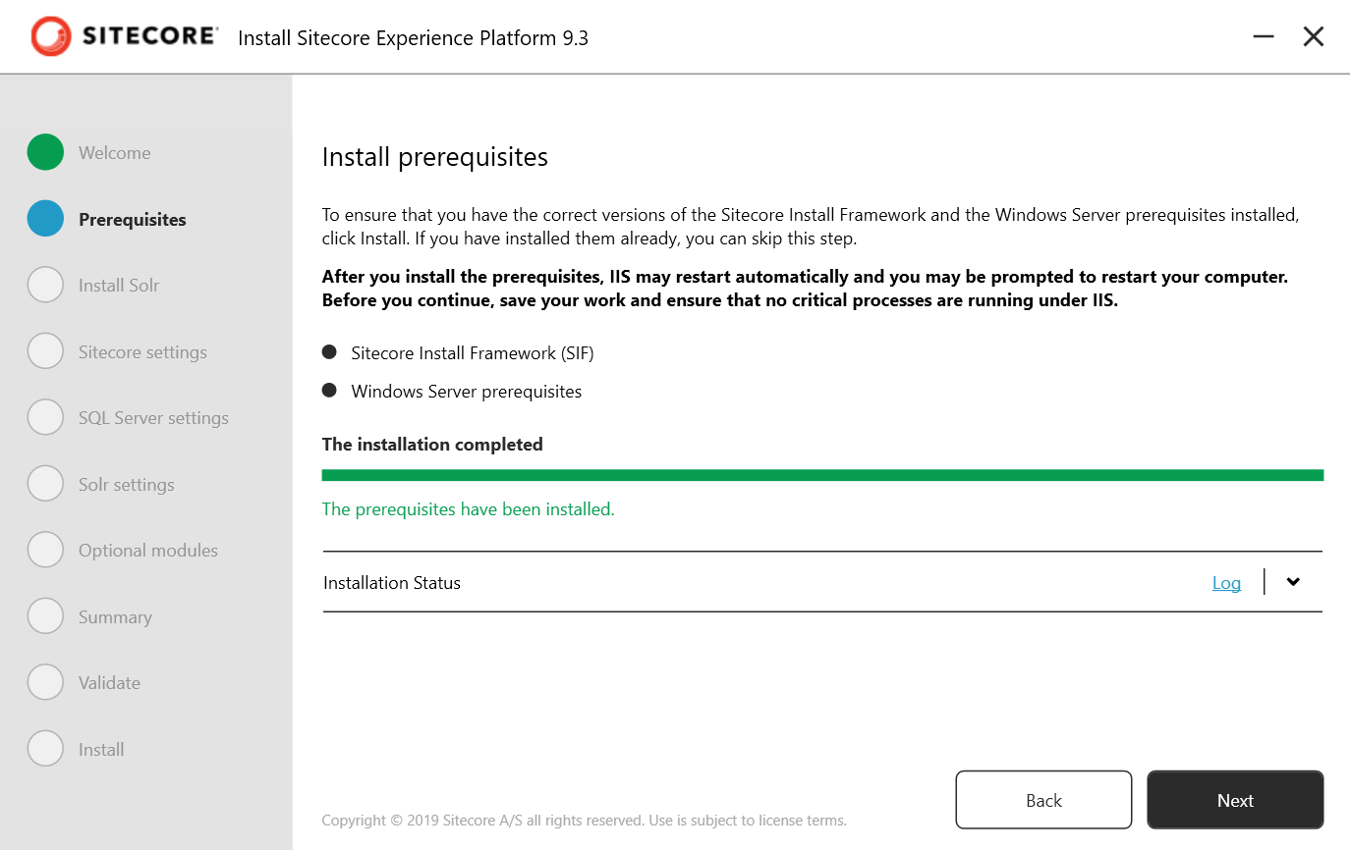1350x850 pixels.
Task: Select the SQL Server settings step circle
Action: [45, 417]
